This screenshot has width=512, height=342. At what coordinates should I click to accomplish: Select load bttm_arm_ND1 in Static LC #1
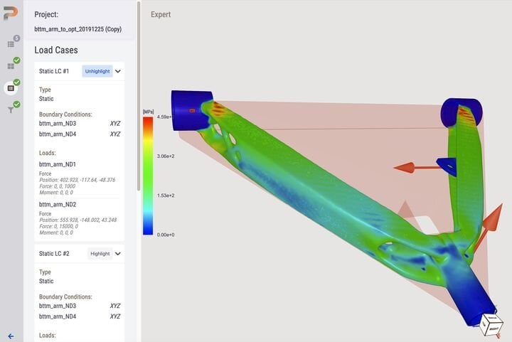pyautogui.click(x=58, y=164)
